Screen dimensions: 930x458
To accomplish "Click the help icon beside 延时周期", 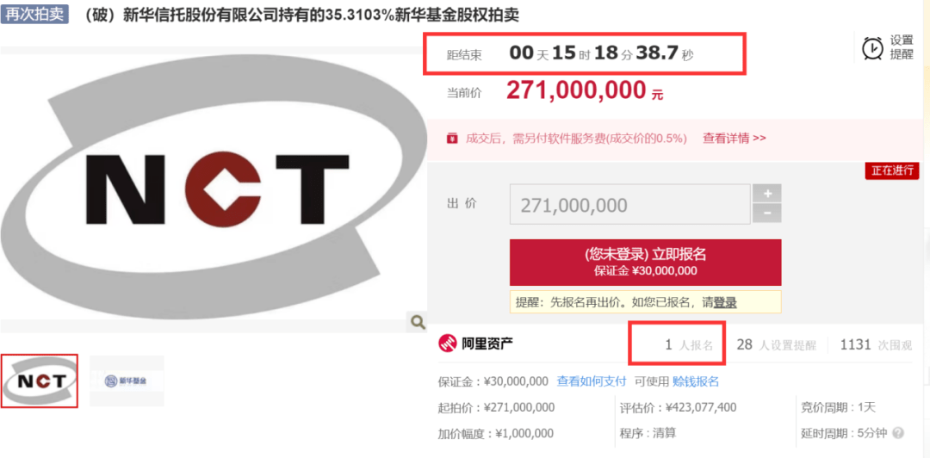I will (x=898, y=433).
